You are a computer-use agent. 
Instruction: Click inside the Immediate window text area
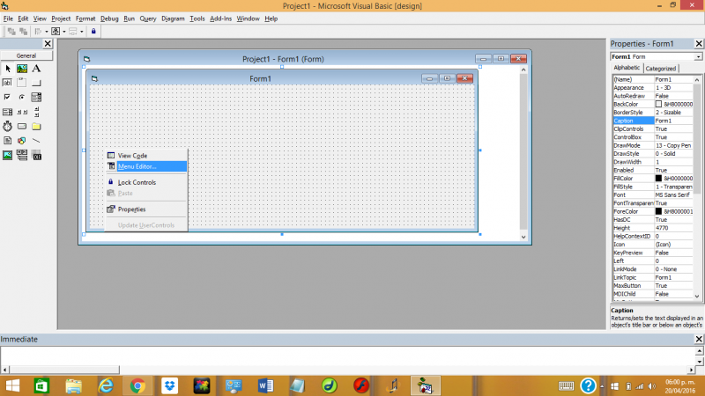coord(348,356)
